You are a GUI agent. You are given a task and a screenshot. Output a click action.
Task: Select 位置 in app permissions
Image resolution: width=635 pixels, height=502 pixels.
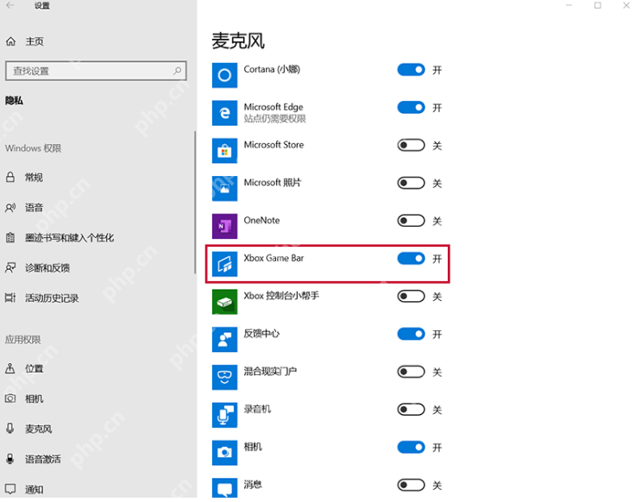pyautogui.click(x=34, y=368)
